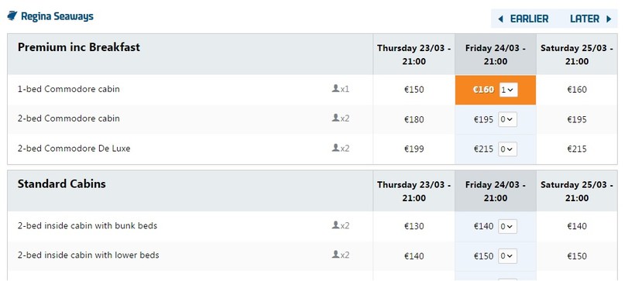Select Thursday 23/03 column in Premium section

pos(414,55)
